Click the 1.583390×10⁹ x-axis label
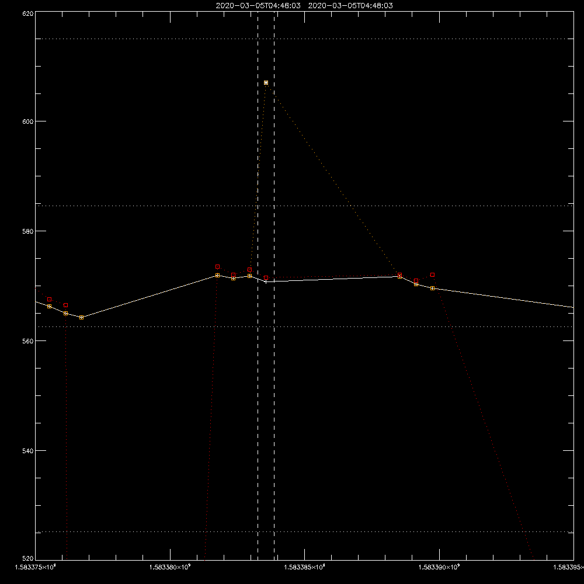The image size is (584, 584). coord(440,567)
